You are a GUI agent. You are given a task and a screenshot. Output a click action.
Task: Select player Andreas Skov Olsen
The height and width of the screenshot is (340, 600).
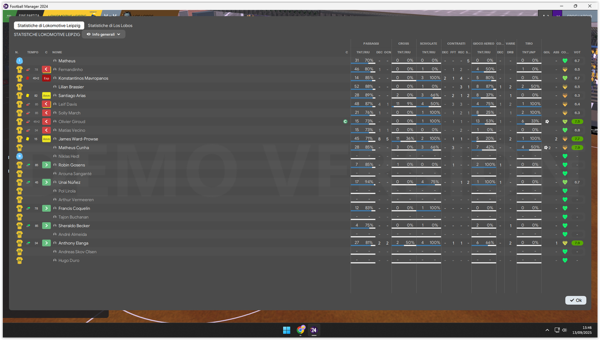tap(77, 252)
